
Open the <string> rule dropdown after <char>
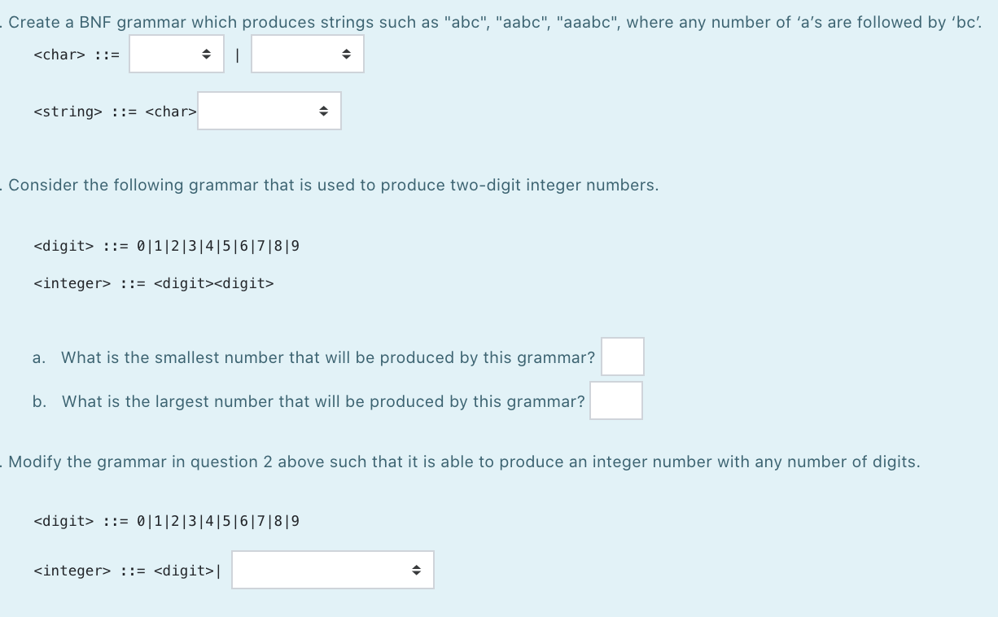coord(269,111)
